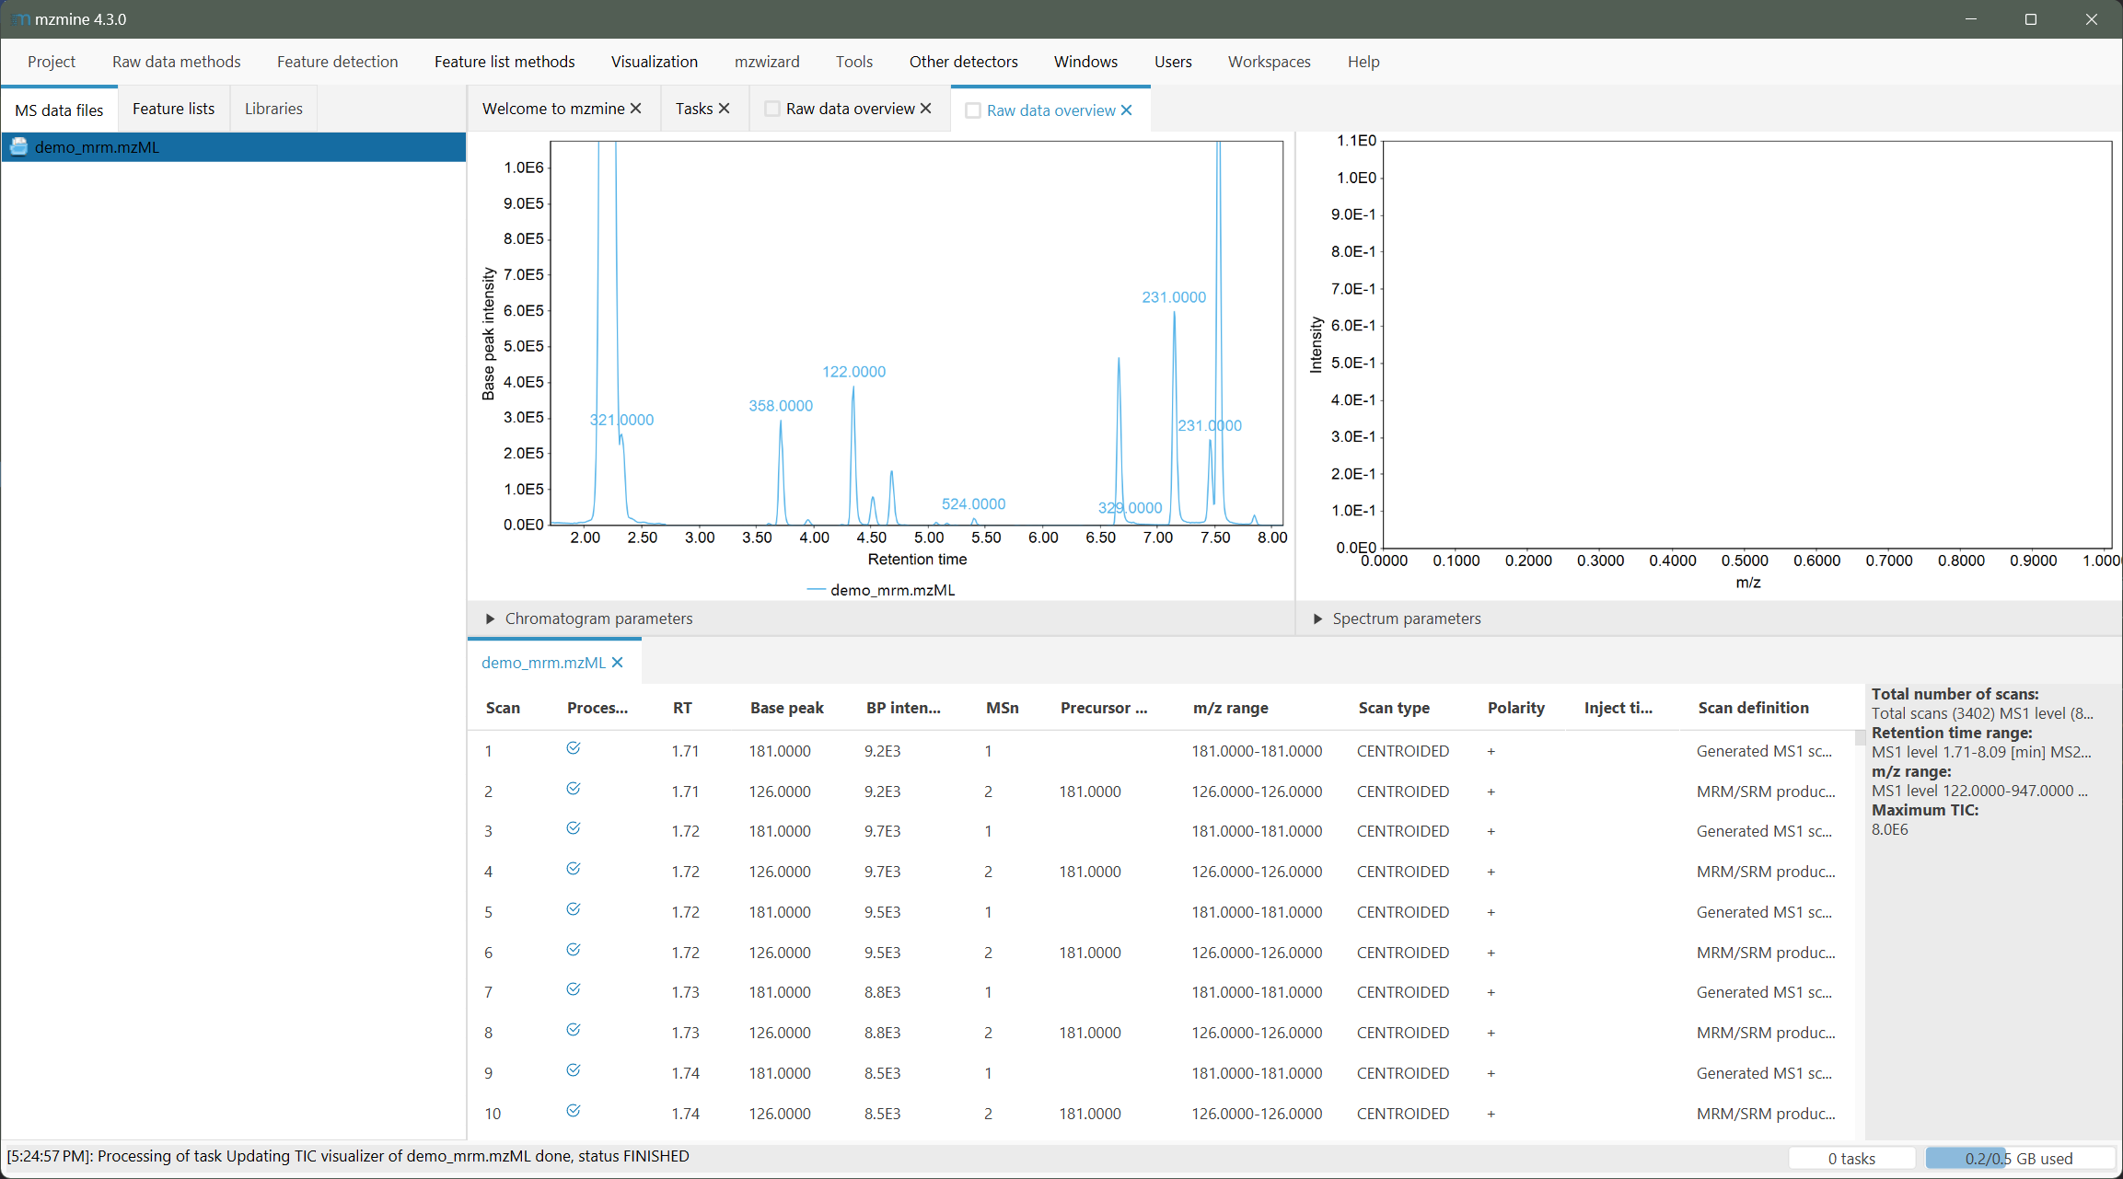Screen dimensions: 2123x1179
Task: Select demo_mrm.mzML in the file list
Action: click(x=234, y=147)
